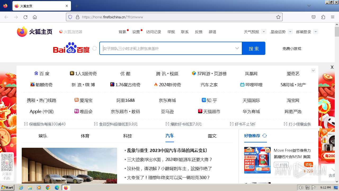339x191 pixels.
Task: Open Windows Media Player from the taskbar
Action: coord(39,188)
